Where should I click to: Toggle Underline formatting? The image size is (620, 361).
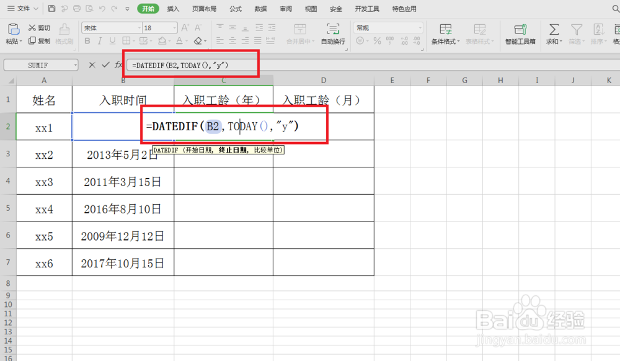point(113,41)
